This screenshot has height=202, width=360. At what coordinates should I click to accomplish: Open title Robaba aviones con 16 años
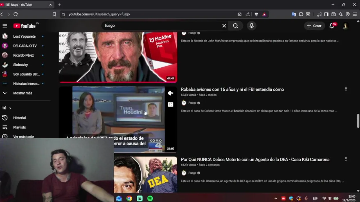232,89
